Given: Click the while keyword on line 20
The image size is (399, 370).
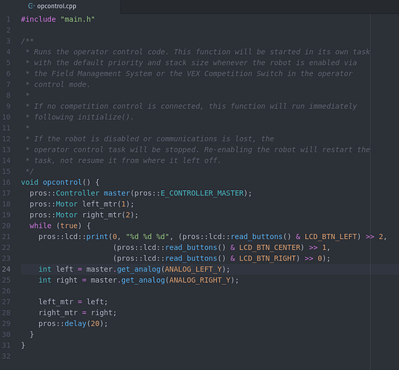Looking at the screenshot, I should 40,226.
